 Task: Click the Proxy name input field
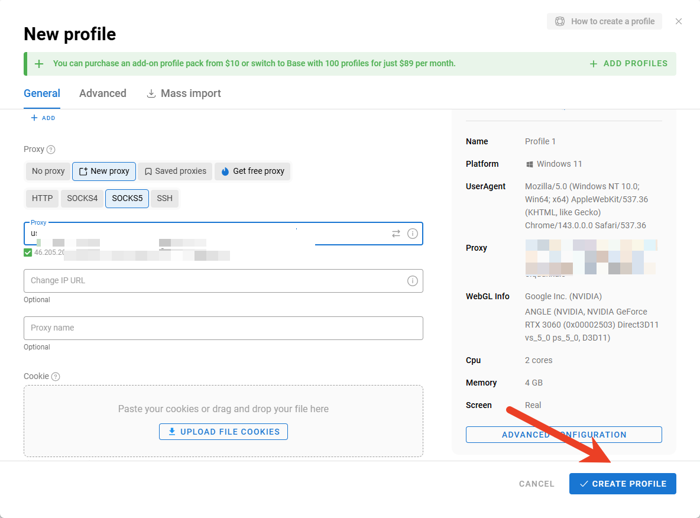coord(223,328)
